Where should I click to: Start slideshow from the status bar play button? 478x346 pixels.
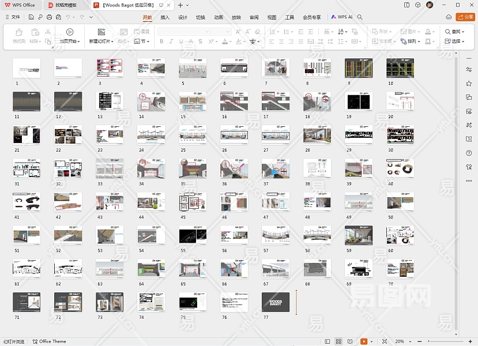tap(364, 341)
